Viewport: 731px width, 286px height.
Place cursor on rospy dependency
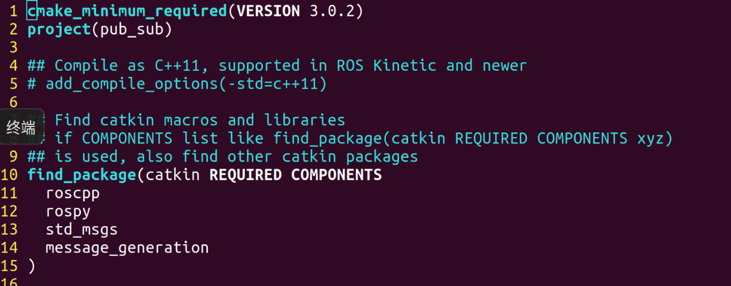tap(68, 212)
